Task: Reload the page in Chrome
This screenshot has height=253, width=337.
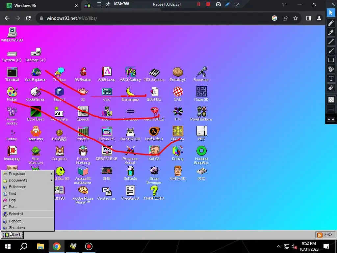Action: (28, 18)
